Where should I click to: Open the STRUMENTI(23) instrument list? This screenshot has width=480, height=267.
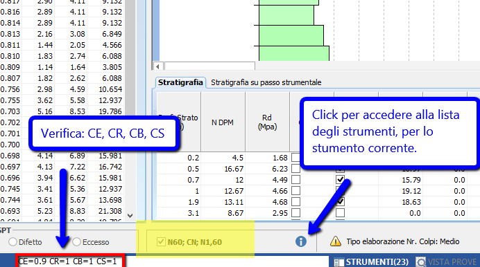[371, 262]
